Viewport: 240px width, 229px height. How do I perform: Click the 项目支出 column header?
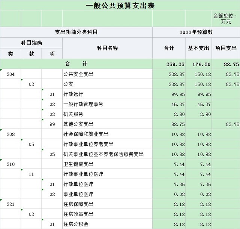click(x=226, y=48)
